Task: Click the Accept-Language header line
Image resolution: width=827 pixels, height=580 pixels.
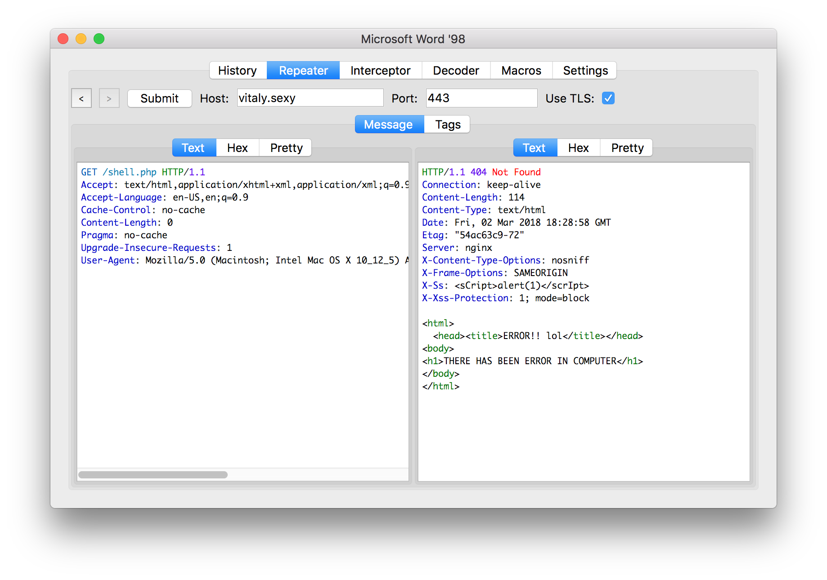Action: [x=165, y=197]
